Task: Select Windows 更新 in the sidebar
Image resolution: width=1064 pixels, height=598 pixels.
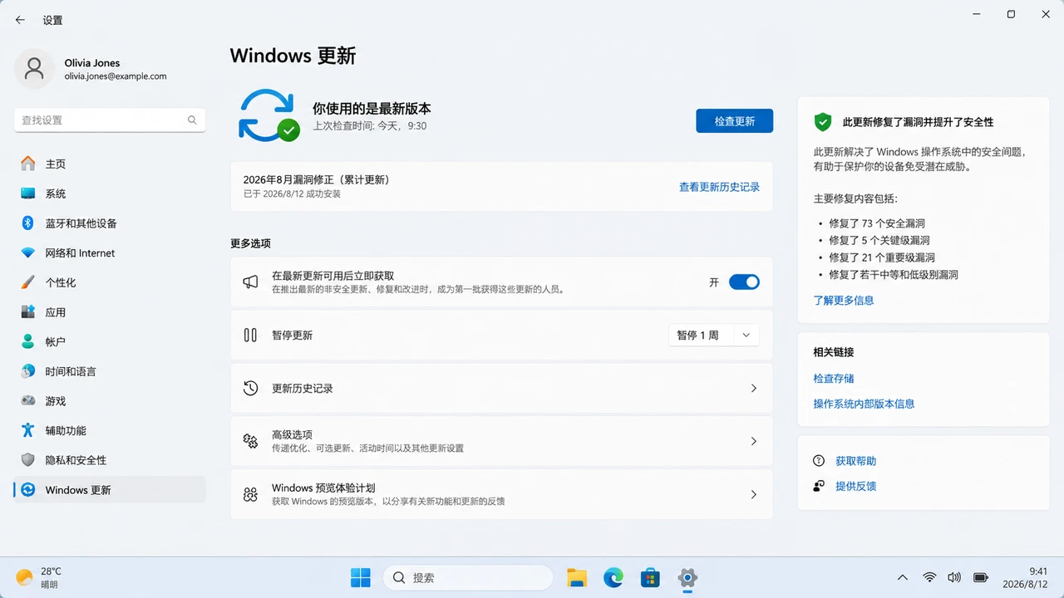Action: pyautogui.click(x=110, y=490)
